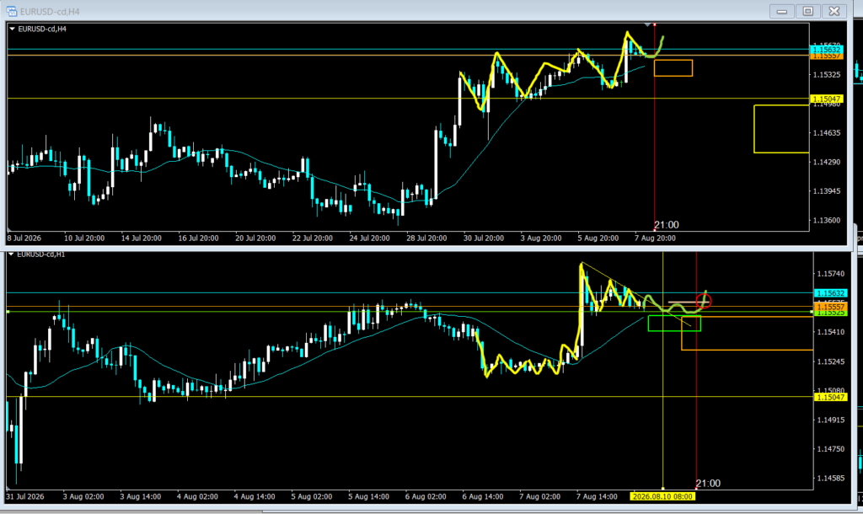Viewport: 863px width, 514px height.
Task: Open the triangle menu next to EURUSD-cd,H1 label
Action: [11, 254]
